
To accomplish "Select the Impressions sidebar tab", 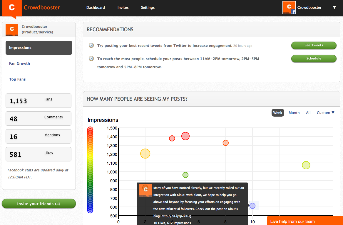I will point(39,48).
